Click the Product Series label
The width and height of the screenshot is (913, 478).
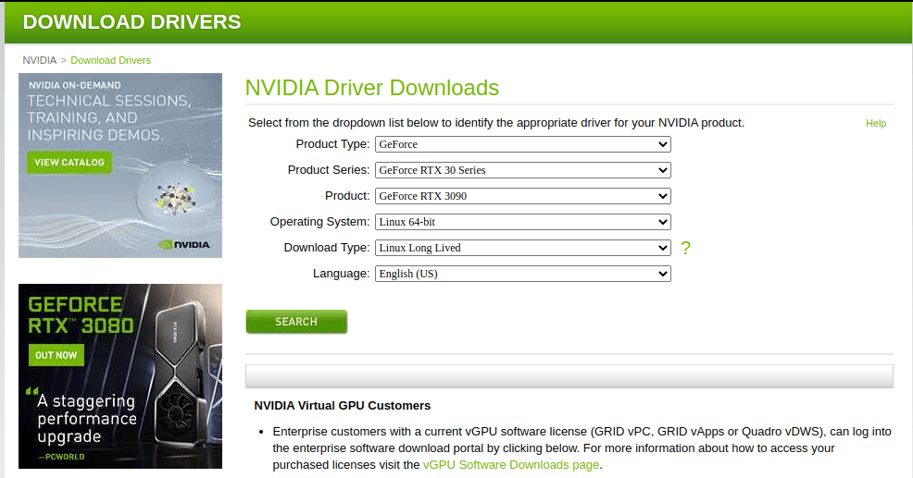329,170
